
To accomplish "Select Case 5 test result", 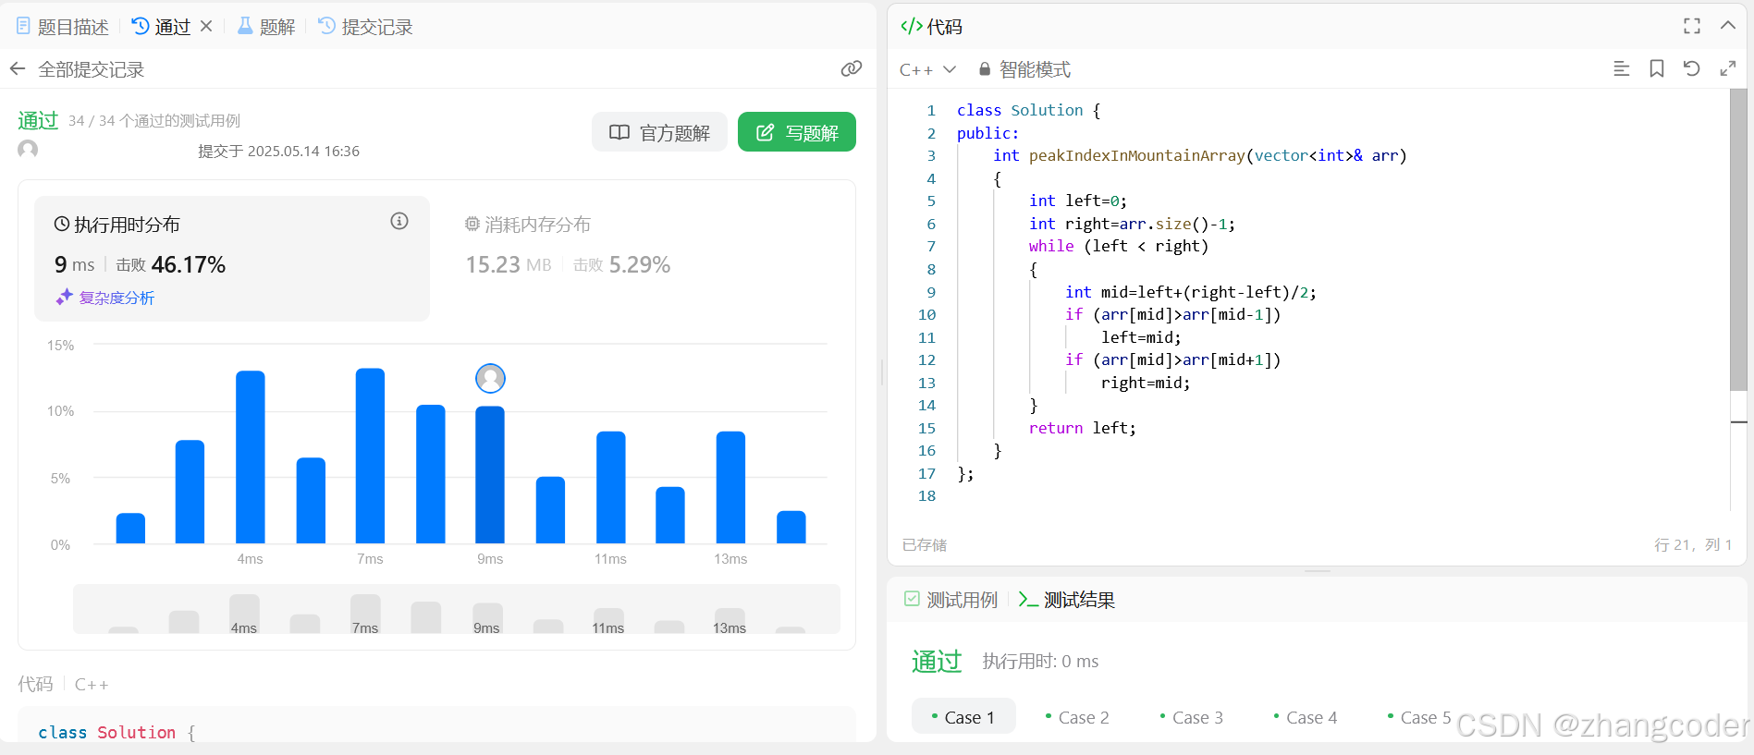I will click(1419, 717).
